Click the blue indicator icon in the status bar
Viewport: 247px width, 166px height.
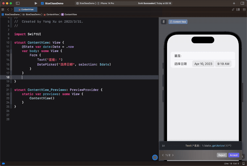click(x=3, y=164)
